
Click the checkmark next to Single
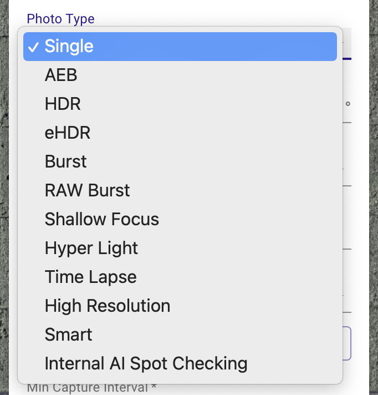[33, 47]
